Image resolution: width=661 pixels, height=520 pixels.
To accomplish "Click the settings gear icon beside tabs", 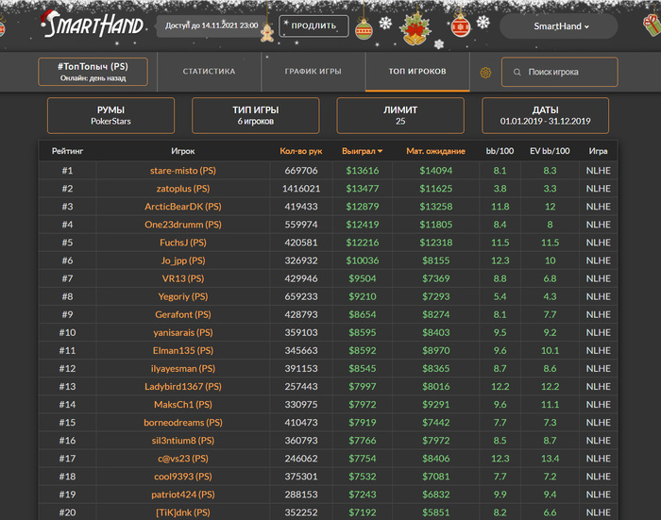I will [x=486, y=73].
